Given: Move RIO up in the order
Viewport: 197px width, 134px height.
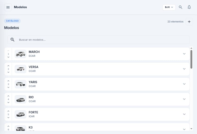Looking at the screenshot, I should tap(8, 96).
